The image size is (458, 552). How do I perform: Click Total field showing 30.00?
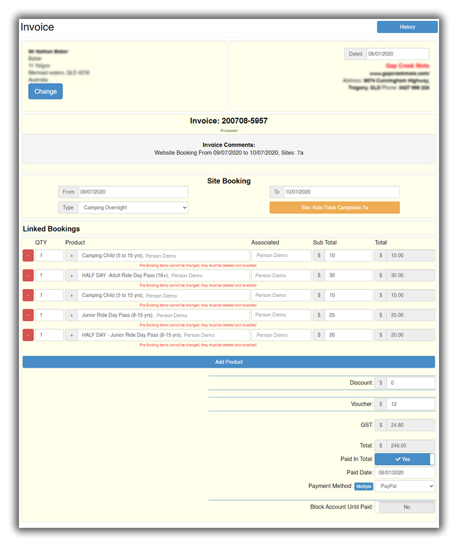[x=410, y=275]
